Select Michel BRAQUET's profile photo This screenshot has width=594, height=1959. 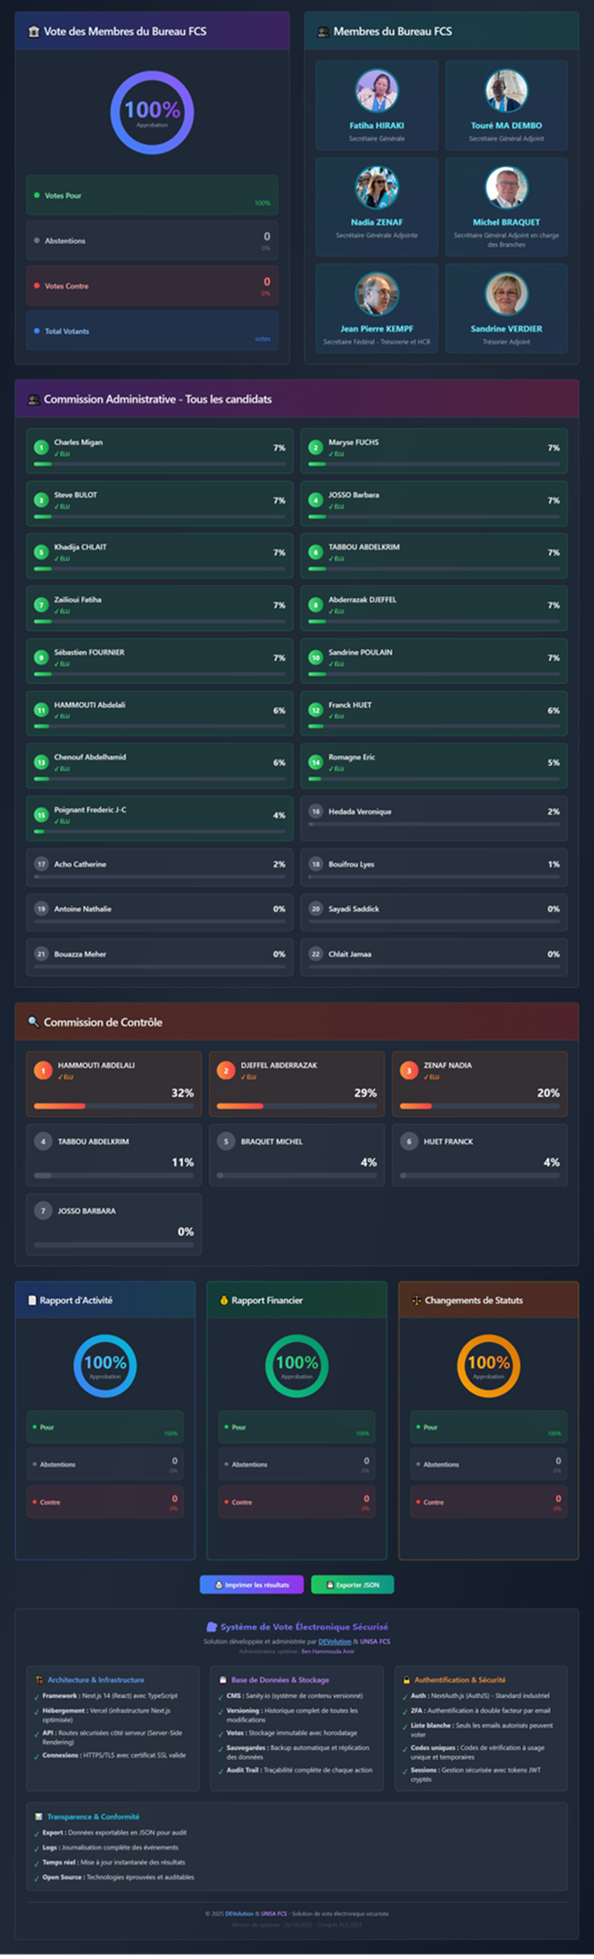506,188
